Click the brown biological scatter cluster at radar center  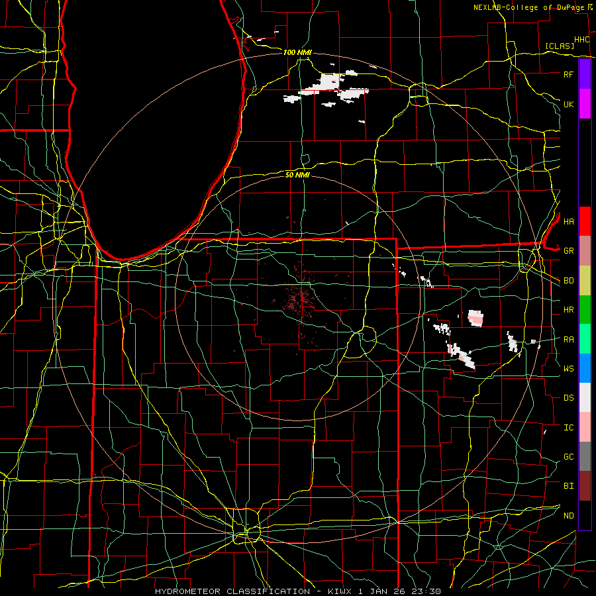coord(300,299)
